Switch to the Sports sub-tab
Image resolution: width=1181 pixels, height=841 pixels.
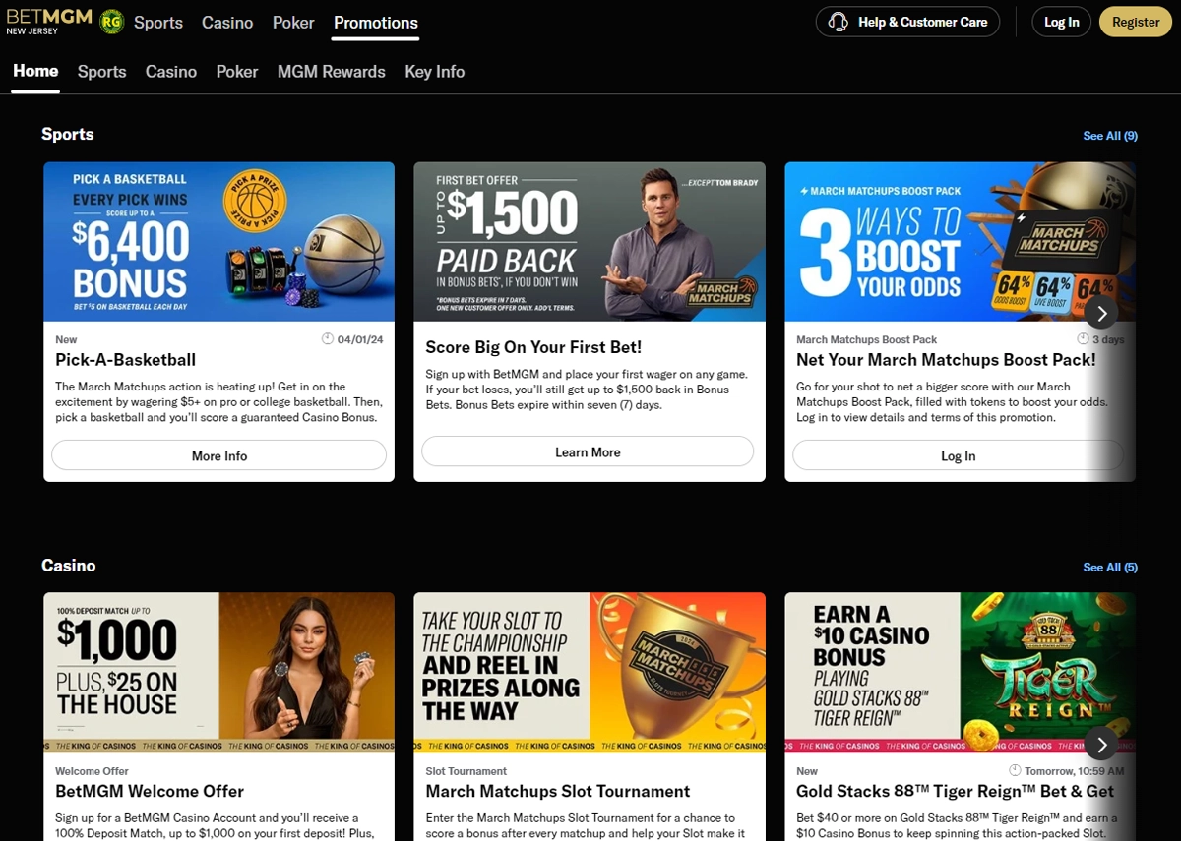pos(102,72)
